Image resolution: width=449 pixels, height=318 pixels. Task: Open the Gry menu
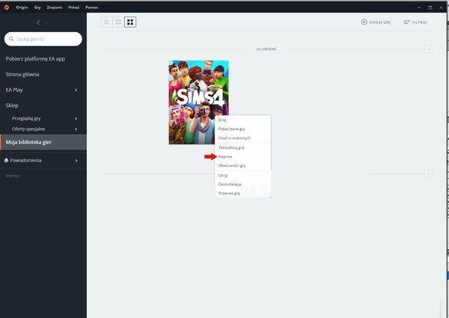[x=37, y=7]
